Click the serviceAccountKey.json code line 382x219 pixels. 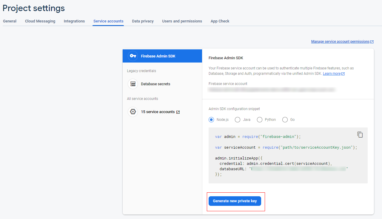[x=286, y=147]
